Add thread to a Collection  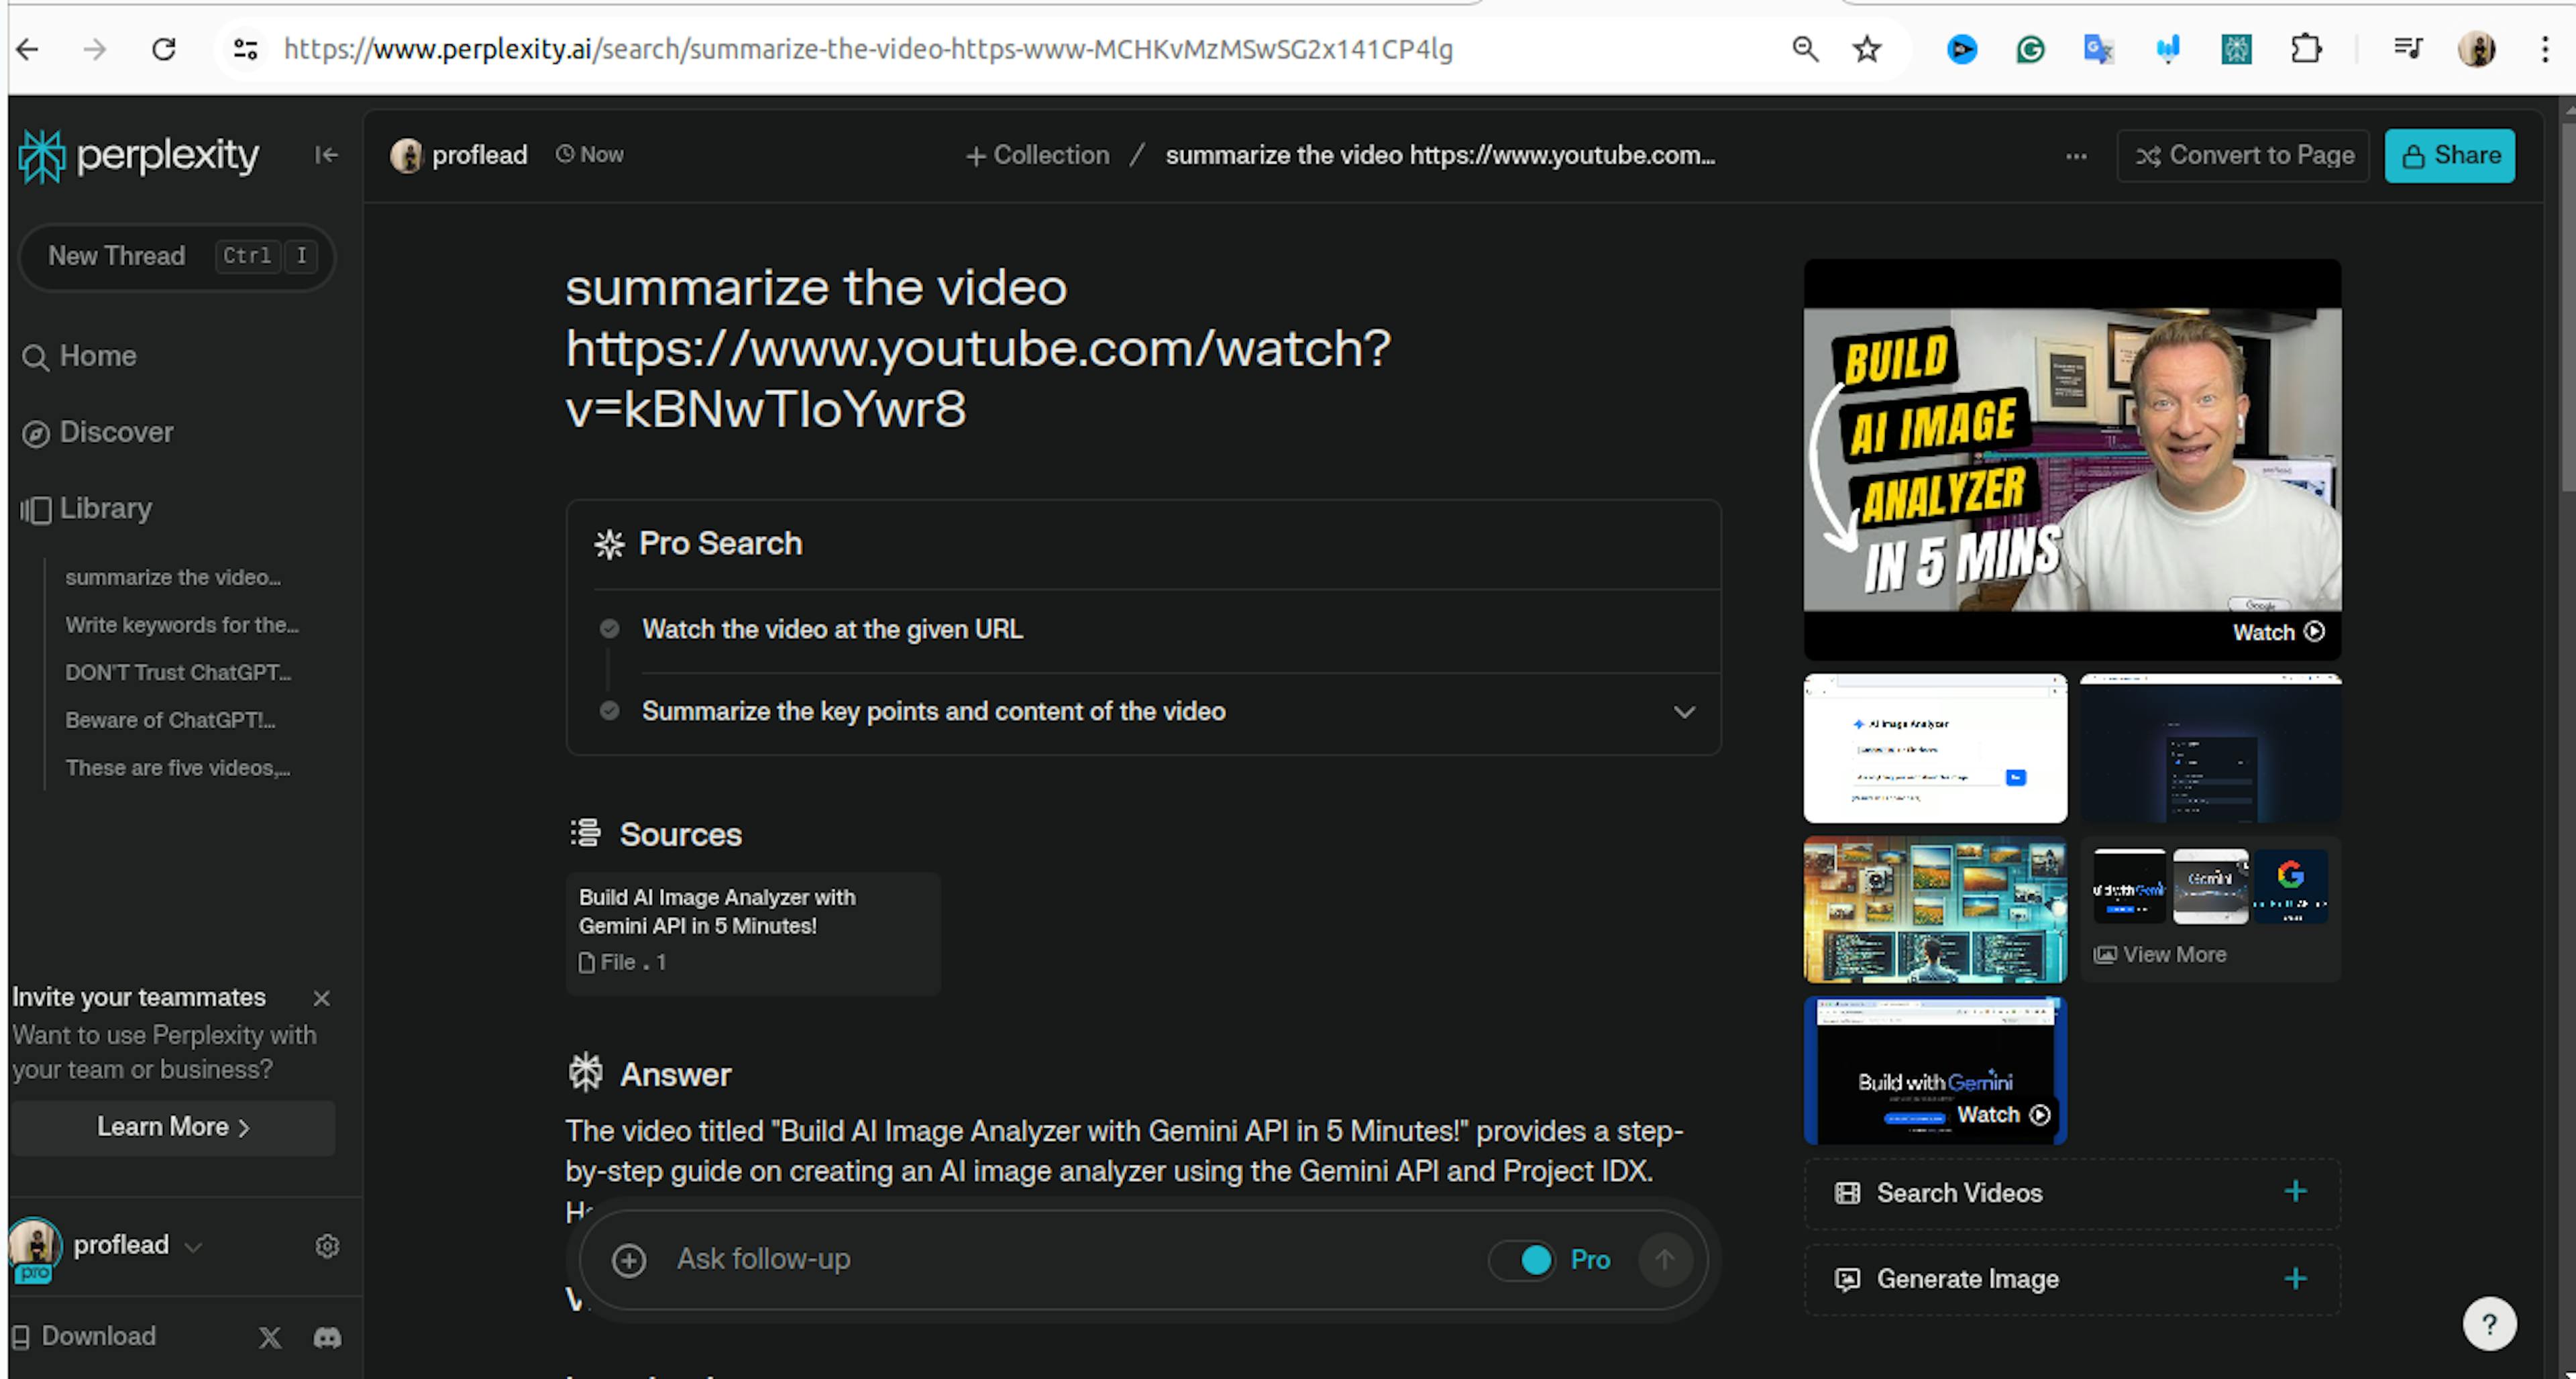point(1038,156)
